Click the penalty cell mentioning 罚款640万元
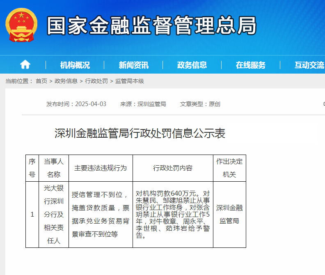Screen dimensions: 325x275 [x=173, y=215]
